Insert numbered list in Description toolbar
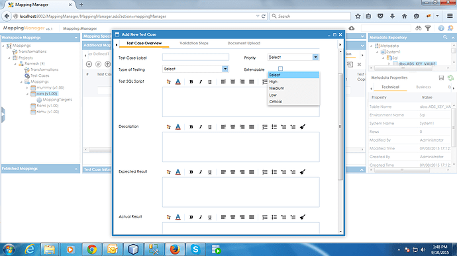Viewport: 457px width, 256px height. pos(265,127)
